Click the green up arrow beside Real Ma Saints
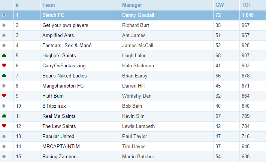The height and width of the screenshot is (162, 266). coord(4,116)
